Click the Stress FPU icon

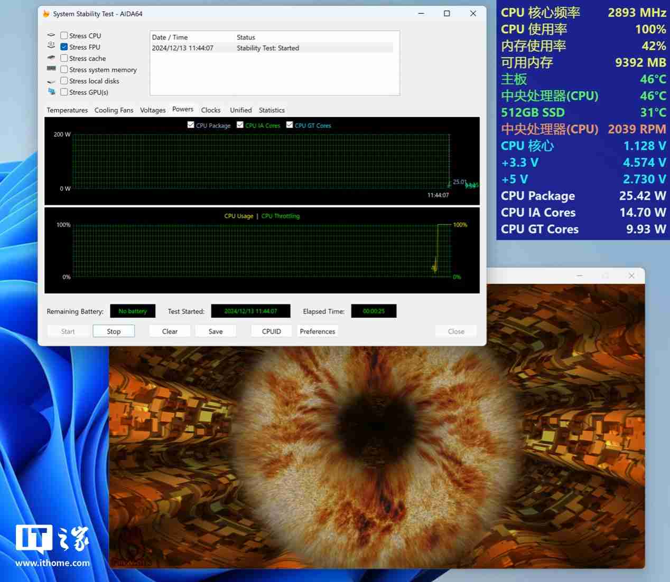click(x=51, y=46)
